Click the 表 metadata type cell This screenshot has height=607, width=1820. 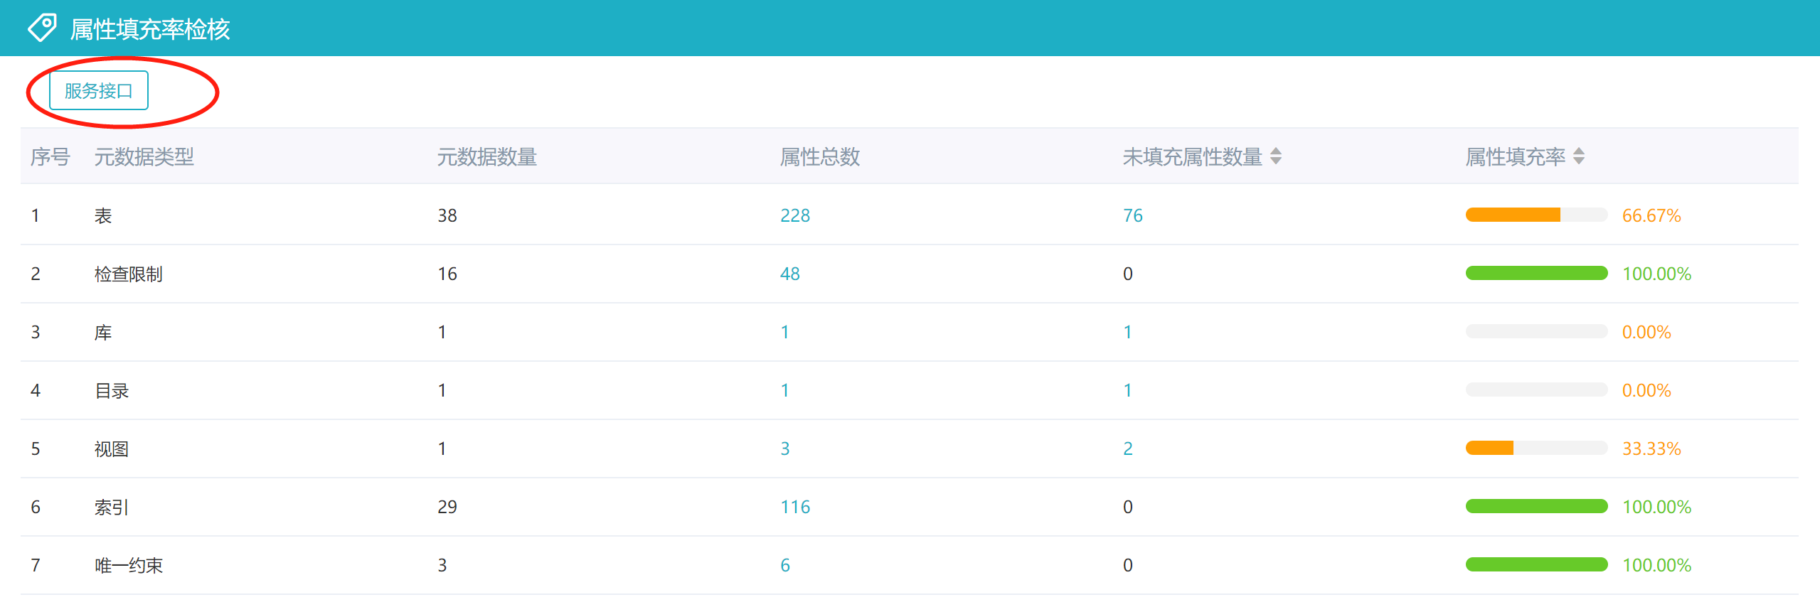[x=103, y=215]
